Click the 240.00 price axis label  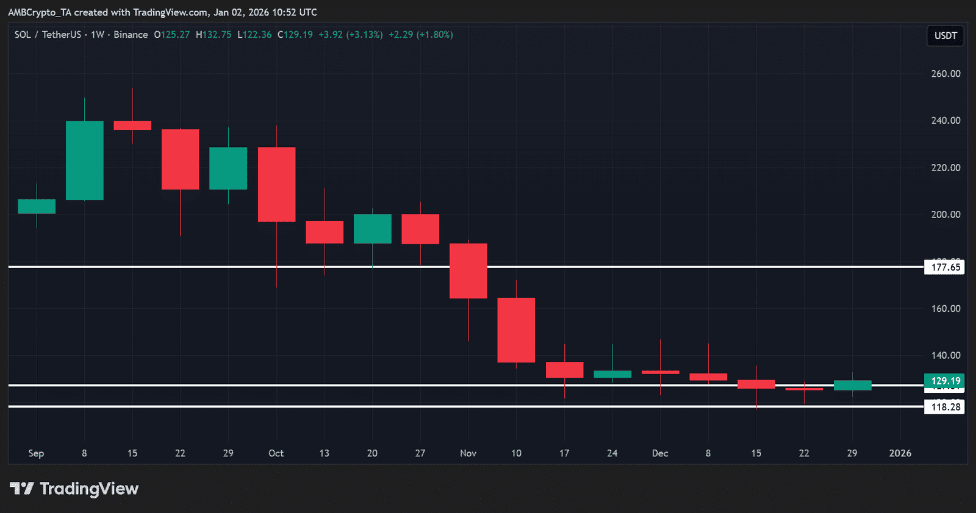[x=945, y=121]
